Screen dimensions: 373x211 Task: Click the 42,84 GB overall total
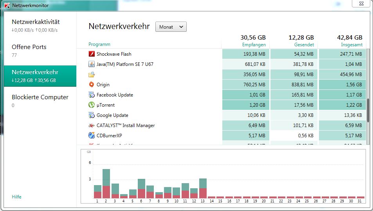coord(350,37)
